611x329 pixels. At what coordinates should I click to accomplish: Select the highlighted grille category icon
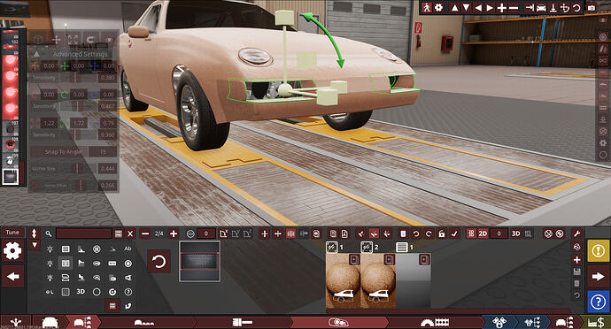click(x=66, y=264)
